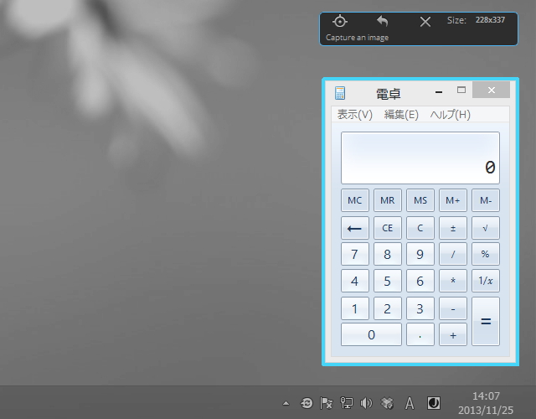
Task: Click the decimal point button
Action: pyautogui.click(x=420, y=334)
